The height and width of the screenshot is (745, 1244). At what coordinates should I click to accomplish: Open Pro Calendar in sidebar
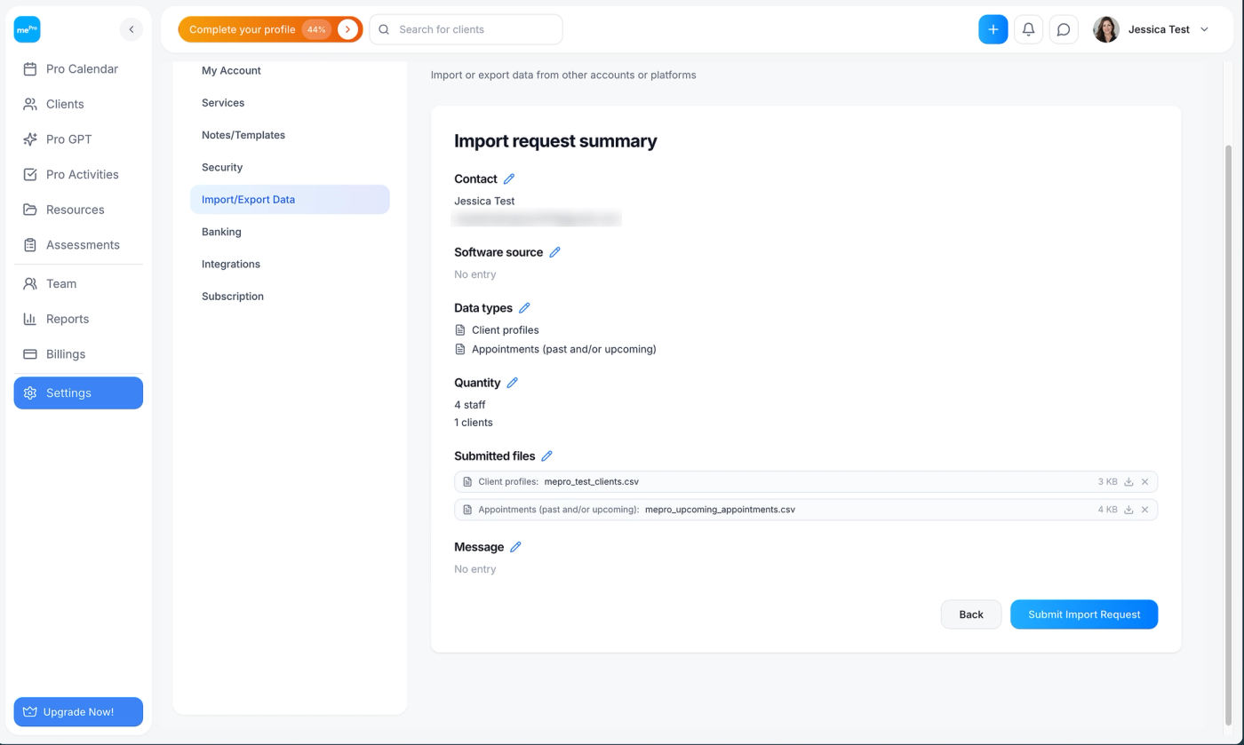[x=78, y=68]
